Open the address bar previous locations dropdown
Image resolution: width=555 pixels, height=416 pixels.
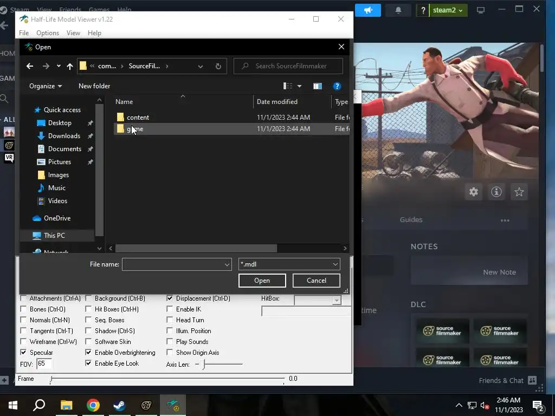coord(201,66)
